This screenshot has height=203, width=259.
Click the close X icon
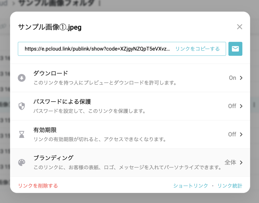click(x=239, y=27)
